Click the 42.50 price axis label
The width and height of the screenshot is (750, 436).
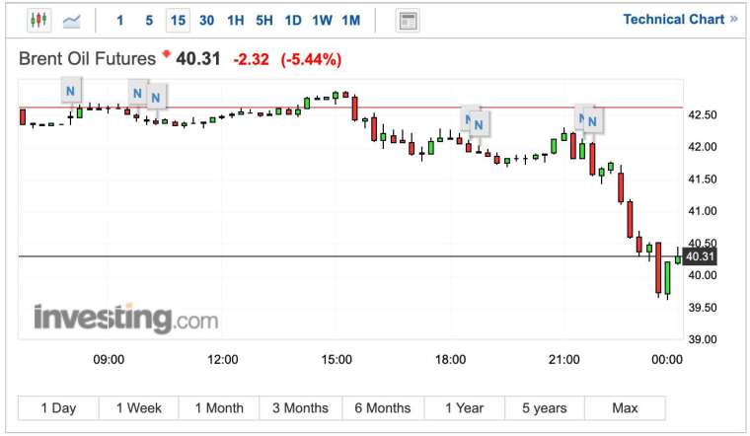(x=703, y=114)
